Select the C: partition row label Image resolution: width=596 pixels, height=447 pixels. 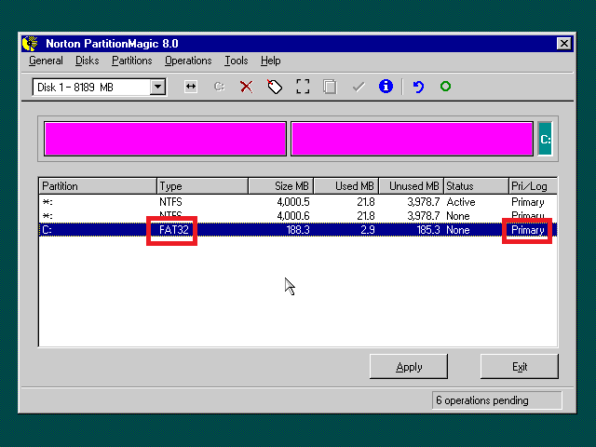(x=47, y=230)
